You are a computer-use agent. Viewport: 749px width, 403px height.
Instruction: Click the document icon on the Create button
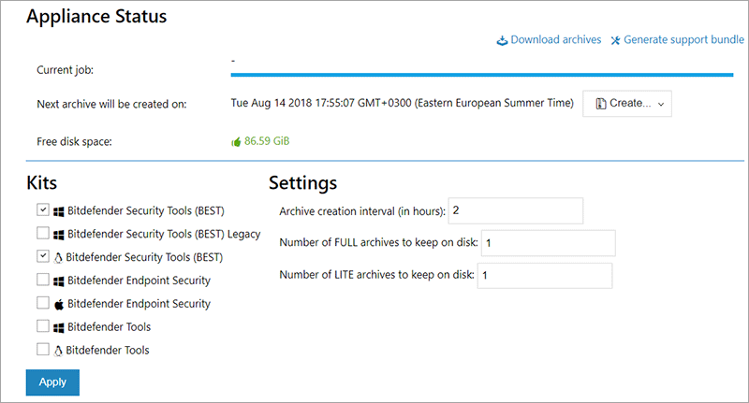click(x=601, y=104)
